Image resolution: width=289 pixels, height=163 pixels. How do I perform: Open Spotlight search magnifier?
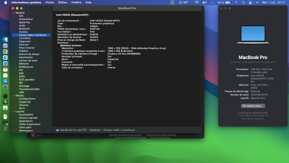(243, 2)
